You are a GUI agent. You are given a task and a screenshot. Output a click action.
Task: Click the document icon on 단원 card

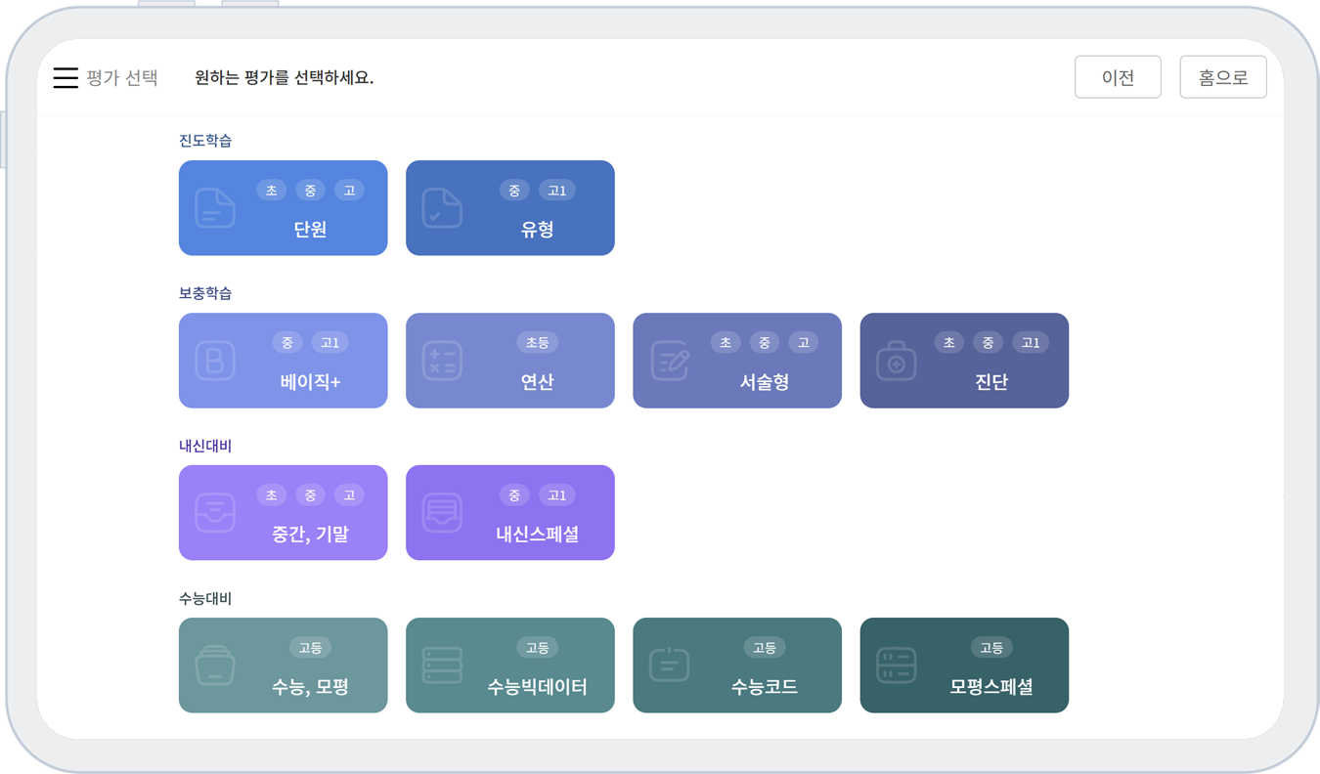tap(215, 208)
